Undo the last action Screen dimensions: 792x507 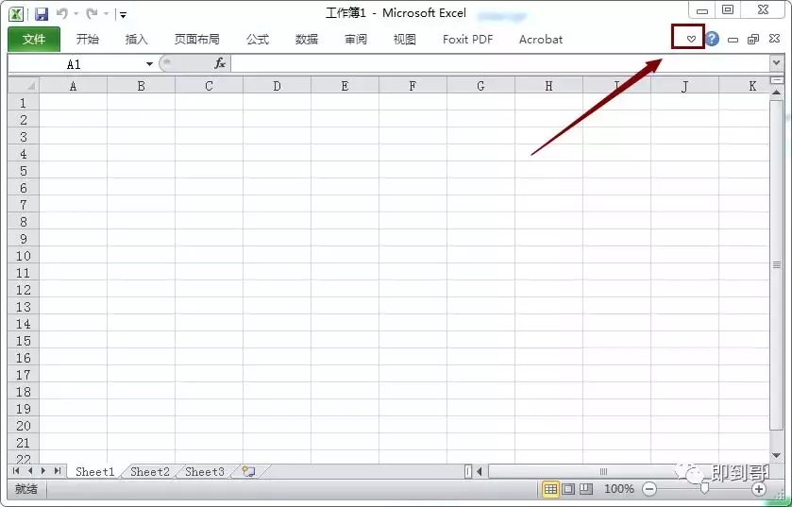coord(62,13)
